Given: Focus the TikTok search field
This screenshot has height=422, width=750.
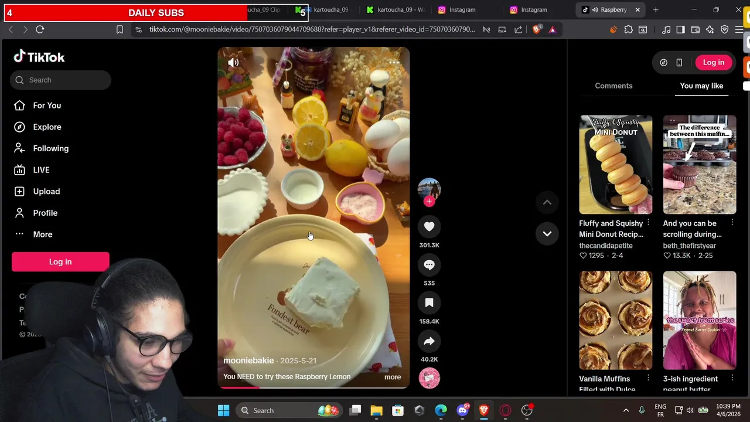Looking at the screenshot, I should pyautogui.click(x=60, y=80).
